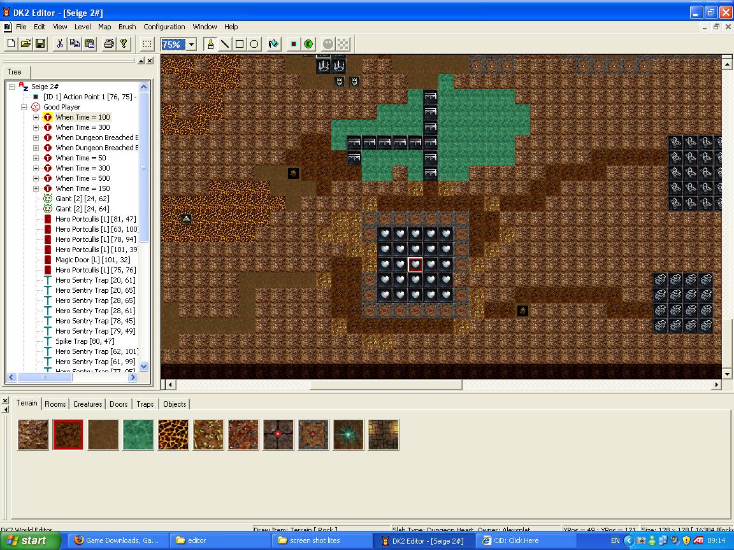Collapse the Good Player tree node
Screen dimensions: 734x550
coord(24,107)
